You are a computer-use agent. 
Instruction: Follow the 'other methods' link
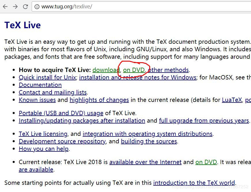pyautogui.click(x=168, y=70)
